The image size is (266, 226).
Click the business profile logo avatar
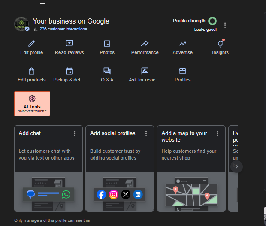click(21, 24)
